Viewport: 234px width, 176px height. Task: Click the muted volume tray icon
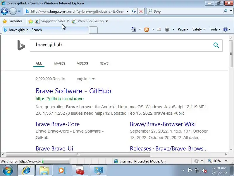[204, 170]
